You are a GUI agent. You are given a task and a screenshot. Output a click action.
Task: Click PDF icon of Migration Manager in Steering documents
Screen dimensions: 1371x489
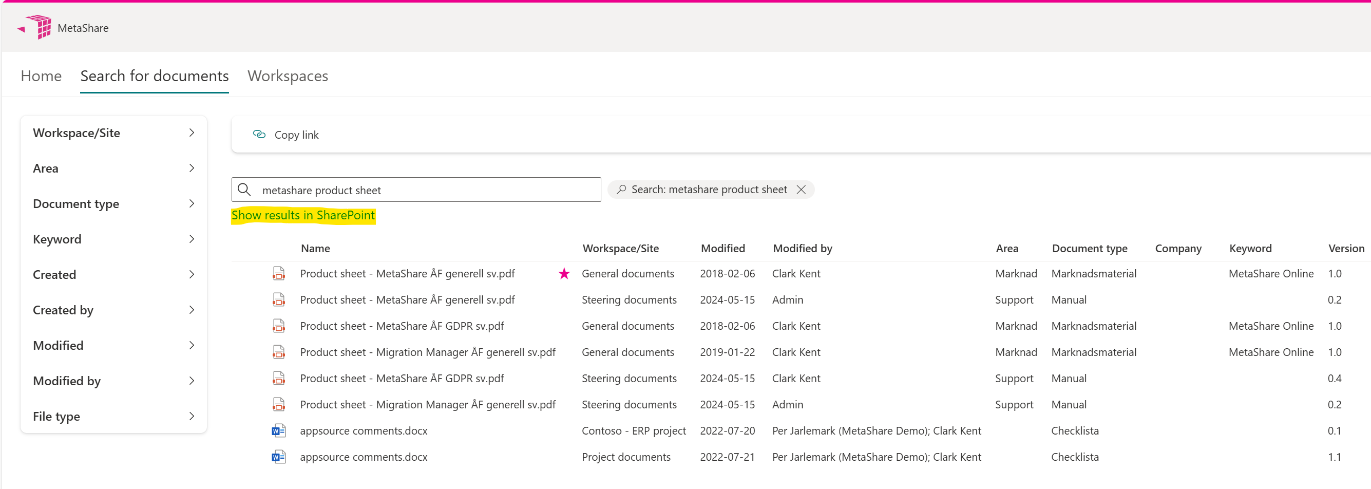278,405
